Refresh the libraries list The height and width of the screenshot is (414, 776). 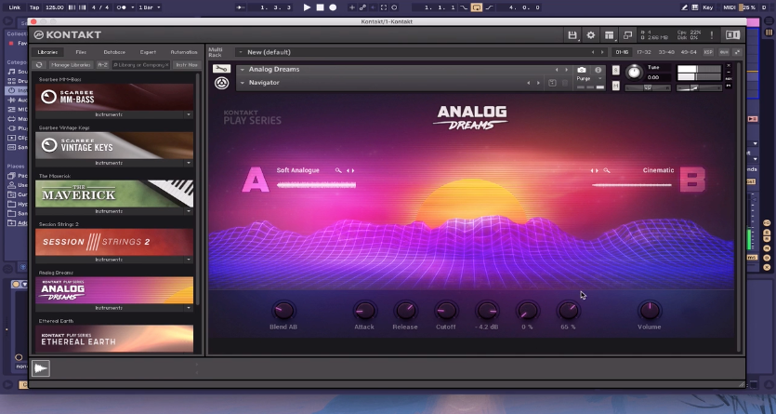point(39,65)
